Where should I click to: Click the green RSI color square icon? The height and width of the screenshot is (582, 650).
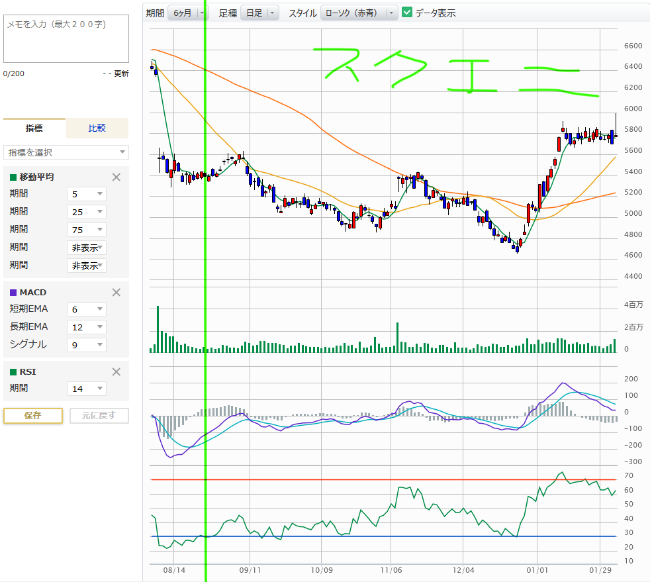[x=13, y=371]
